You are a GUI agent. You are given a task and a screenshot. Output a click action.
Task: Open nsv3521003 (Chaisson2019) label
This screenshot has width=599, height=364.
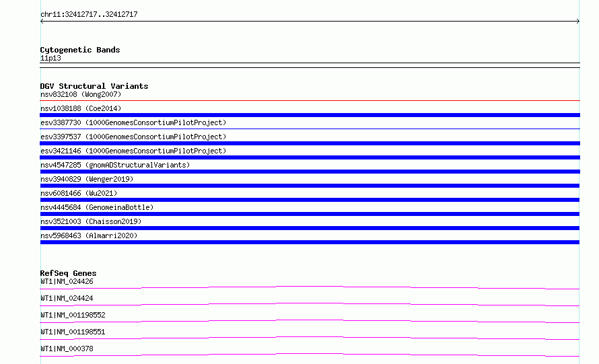pos(91,221)
